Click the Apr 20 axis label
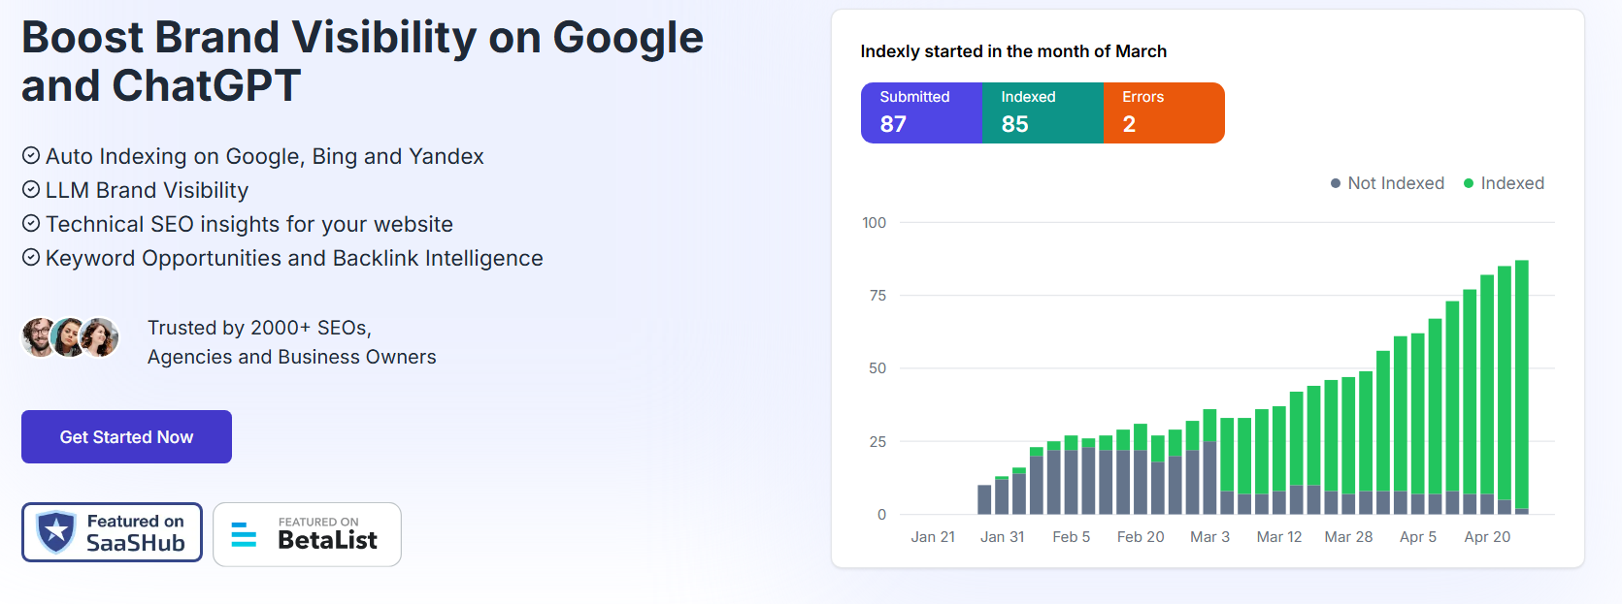 click(x=1487, y=536)
